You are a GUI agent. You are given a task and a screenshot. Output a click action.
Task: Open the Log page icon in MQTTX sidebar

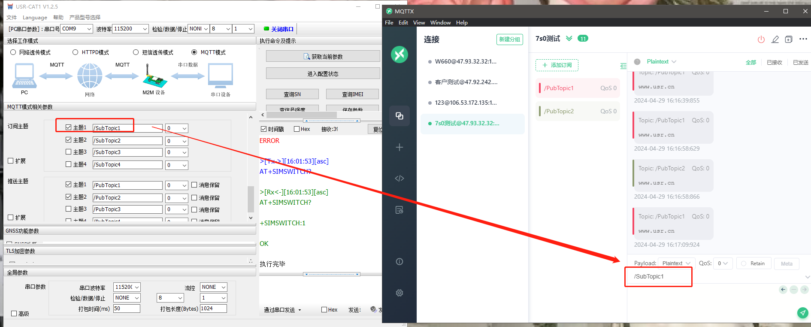pyautogui.click(x=399, y=210)
